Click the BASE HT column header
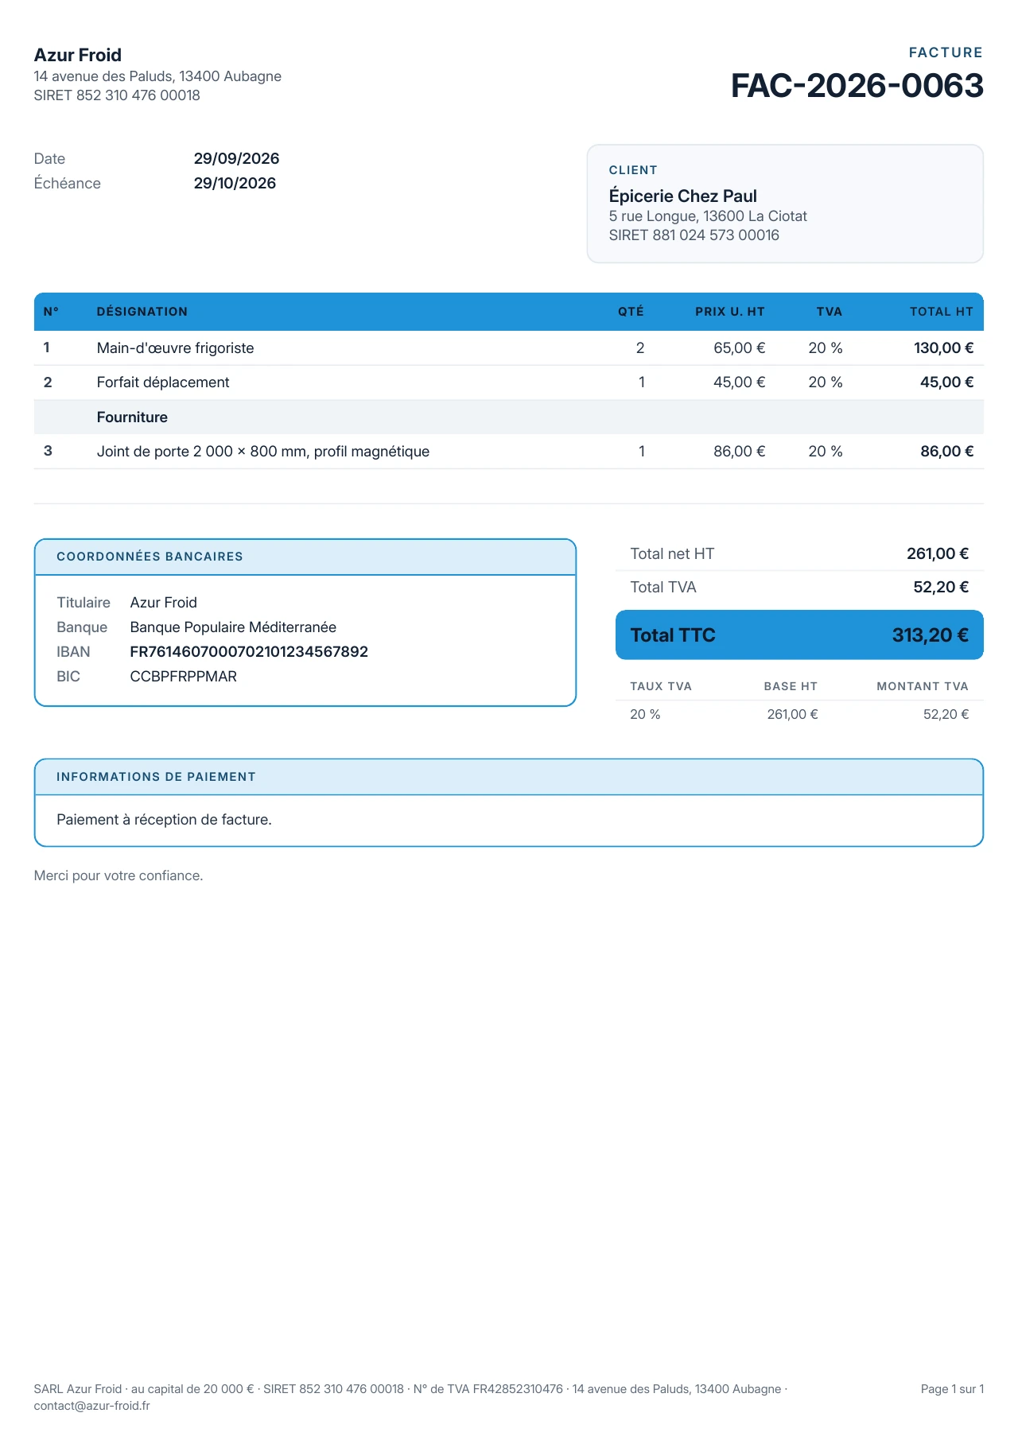1018x1440 pixels. click(x=791, y=686)
